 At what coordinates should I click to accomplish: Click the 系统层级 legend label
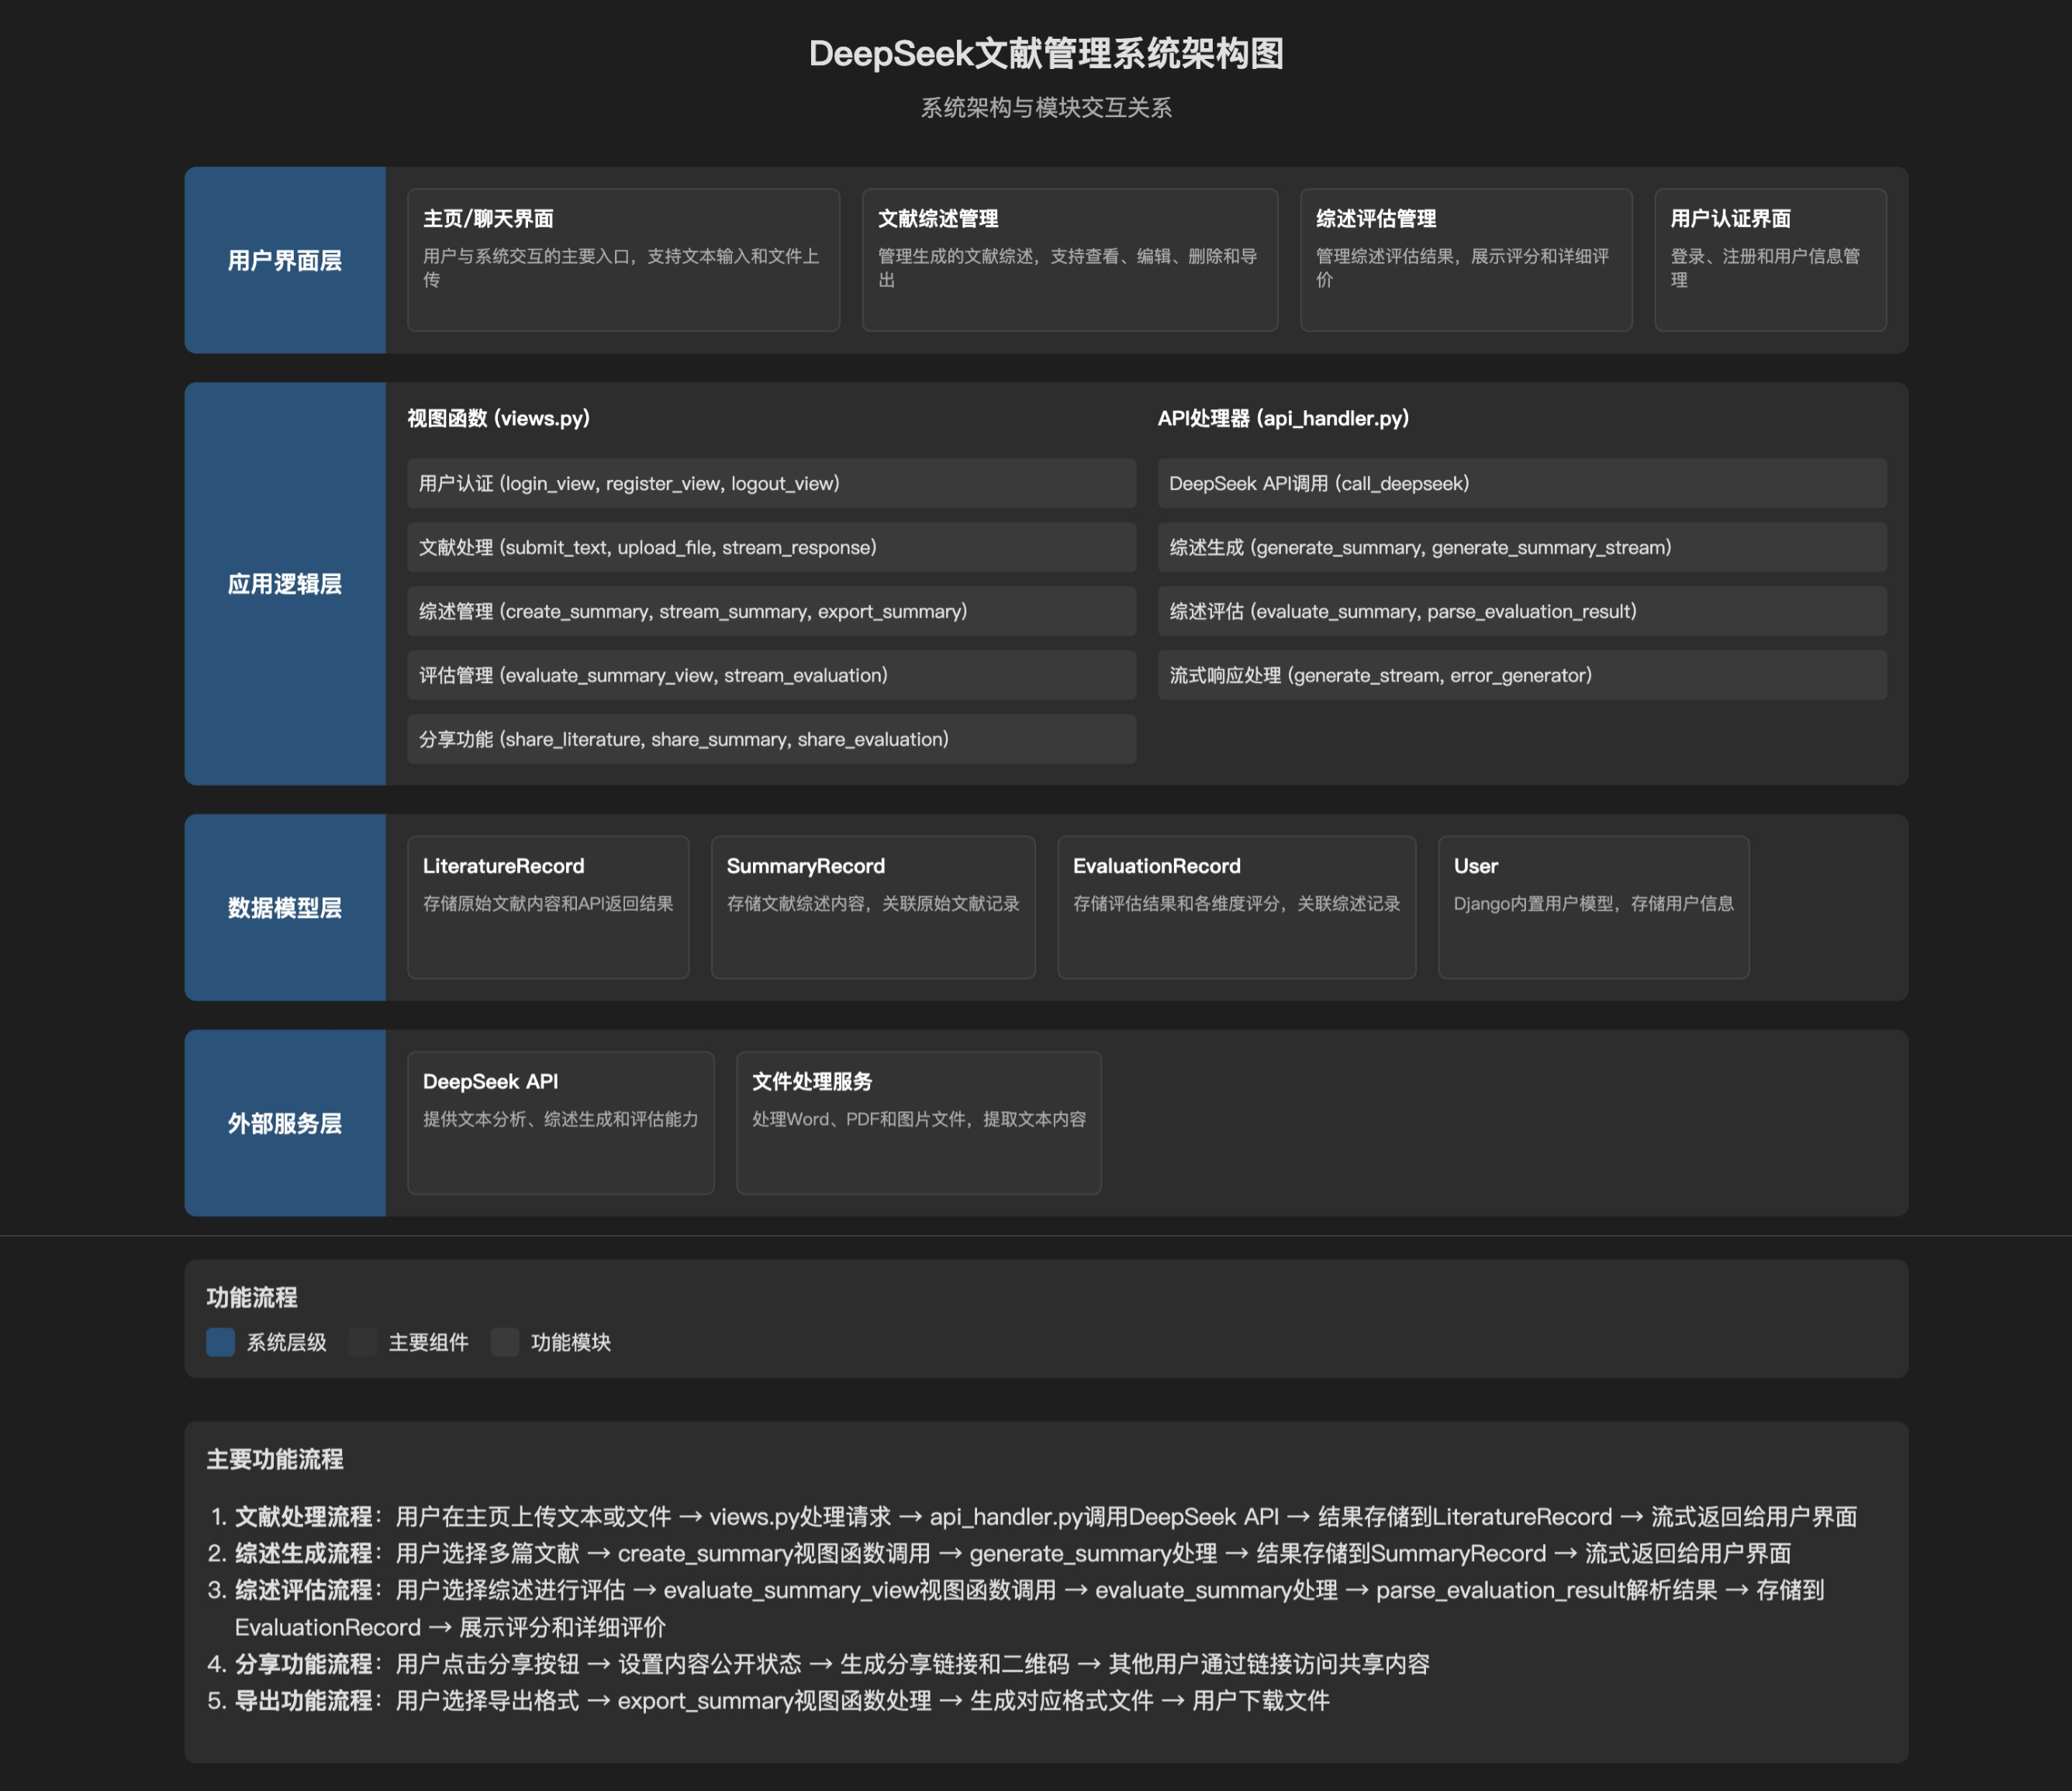pos(287,1342)
